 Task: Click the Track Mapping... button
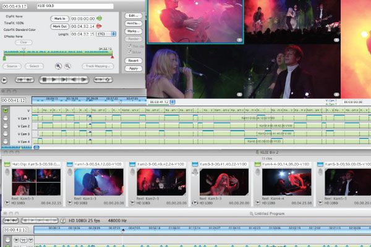click(x=98, y=66)
